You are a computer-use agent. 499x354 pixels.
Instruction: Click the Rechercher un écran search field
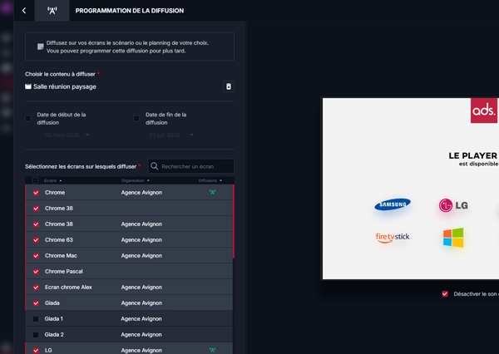coord(191,166)
